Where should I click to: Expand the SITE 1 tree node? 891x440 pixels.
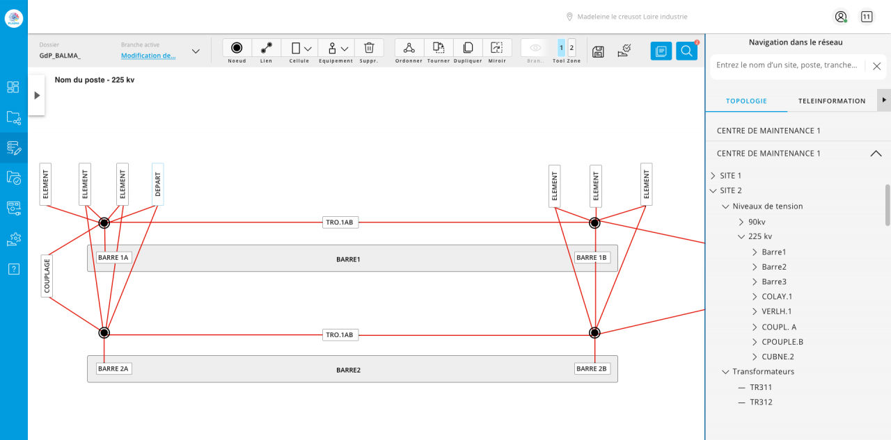713,176
